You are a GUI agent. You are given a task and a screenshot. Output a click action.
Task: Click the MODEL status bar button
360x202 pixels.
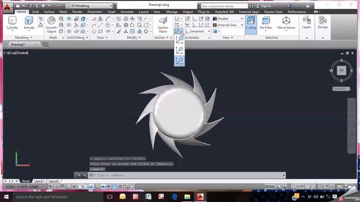tap(270, 187)
